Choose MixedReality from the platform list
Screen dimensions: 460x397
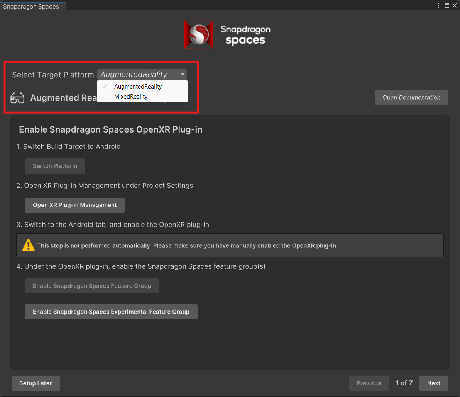(x=142, y=97)
